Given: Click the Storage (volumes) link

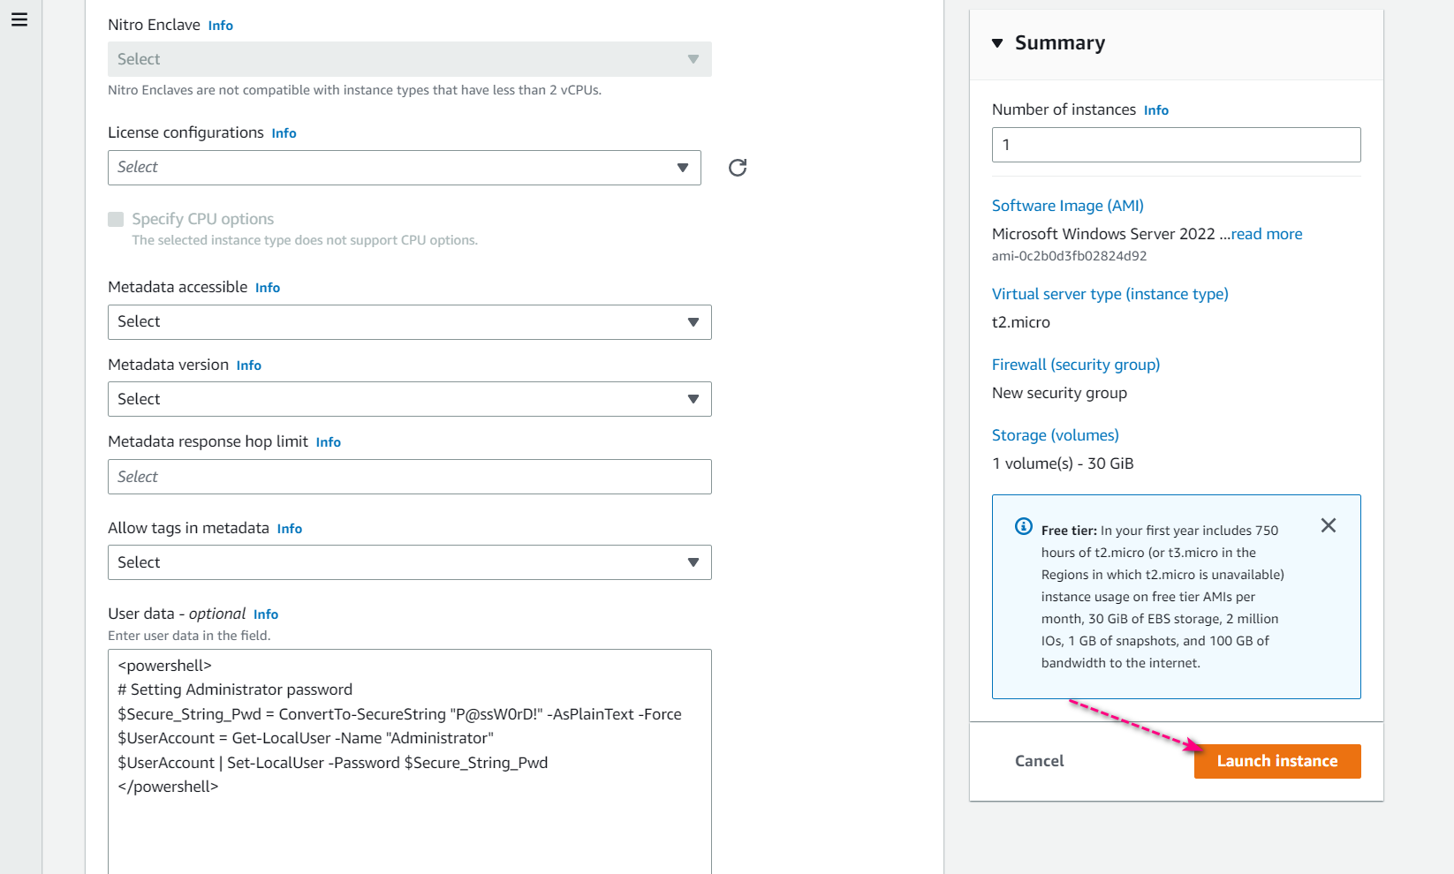Looking at the screenshot, I should 1055,435.
